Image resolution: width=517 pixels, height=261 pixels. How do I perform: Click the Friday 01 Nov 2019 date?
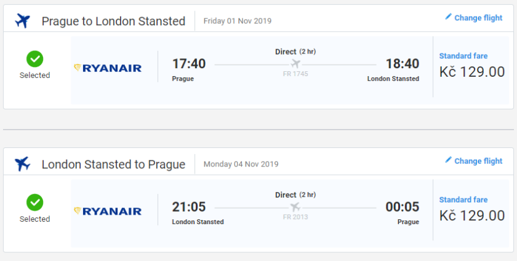click(x=237, y=21)
